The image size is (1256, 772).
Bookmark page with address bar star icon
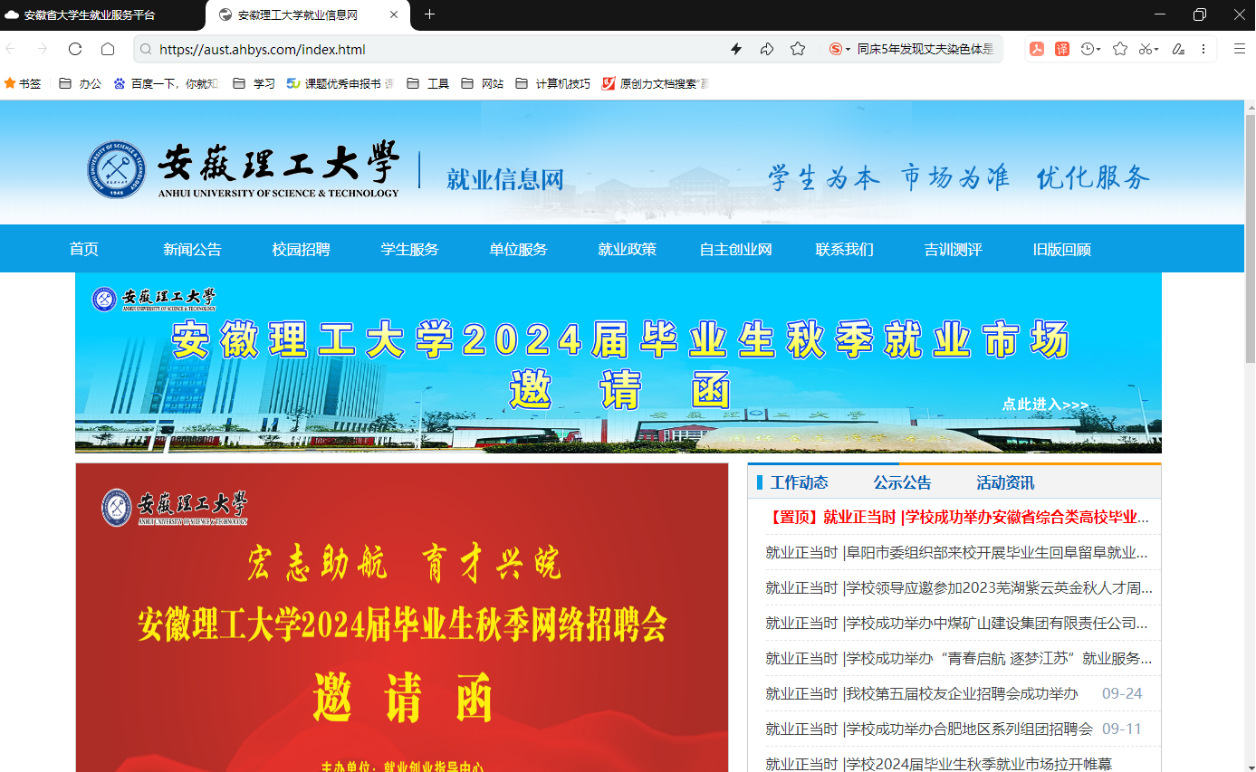click(797, 49)
